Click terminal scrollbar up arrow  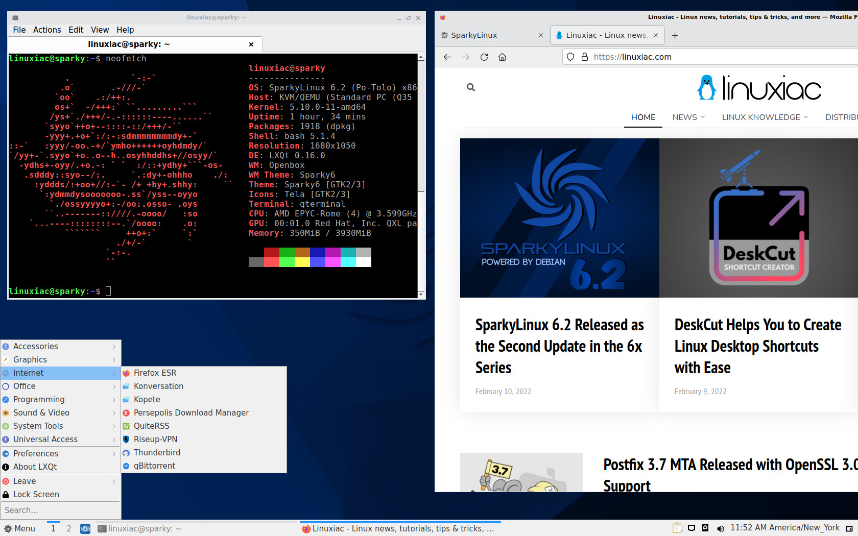coord(421,57)
